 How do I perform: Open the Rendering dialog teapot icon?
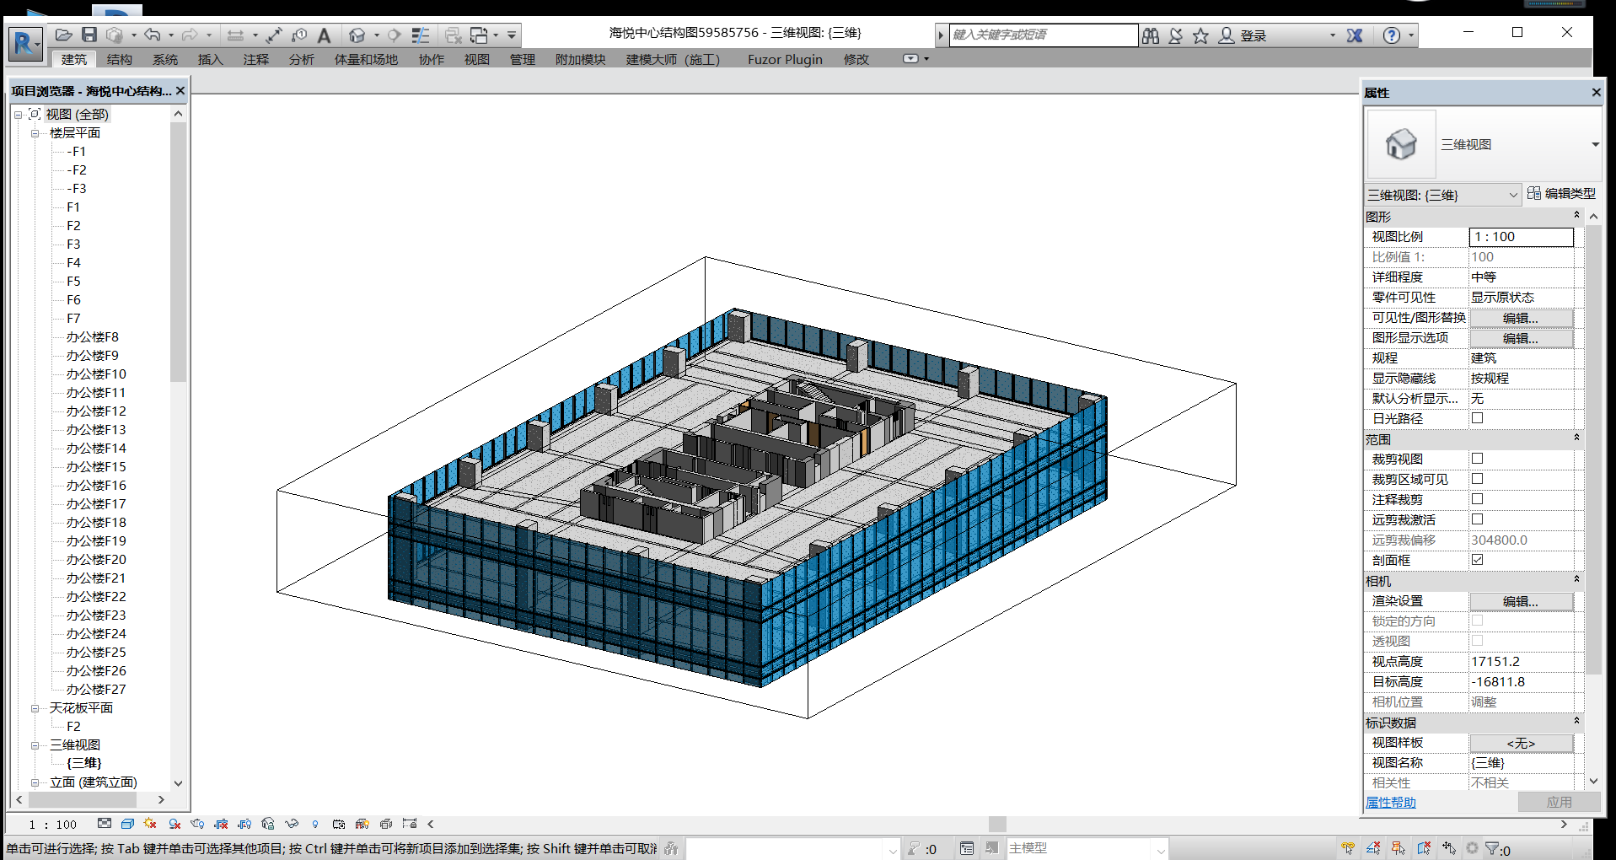[x=197, y=824]
